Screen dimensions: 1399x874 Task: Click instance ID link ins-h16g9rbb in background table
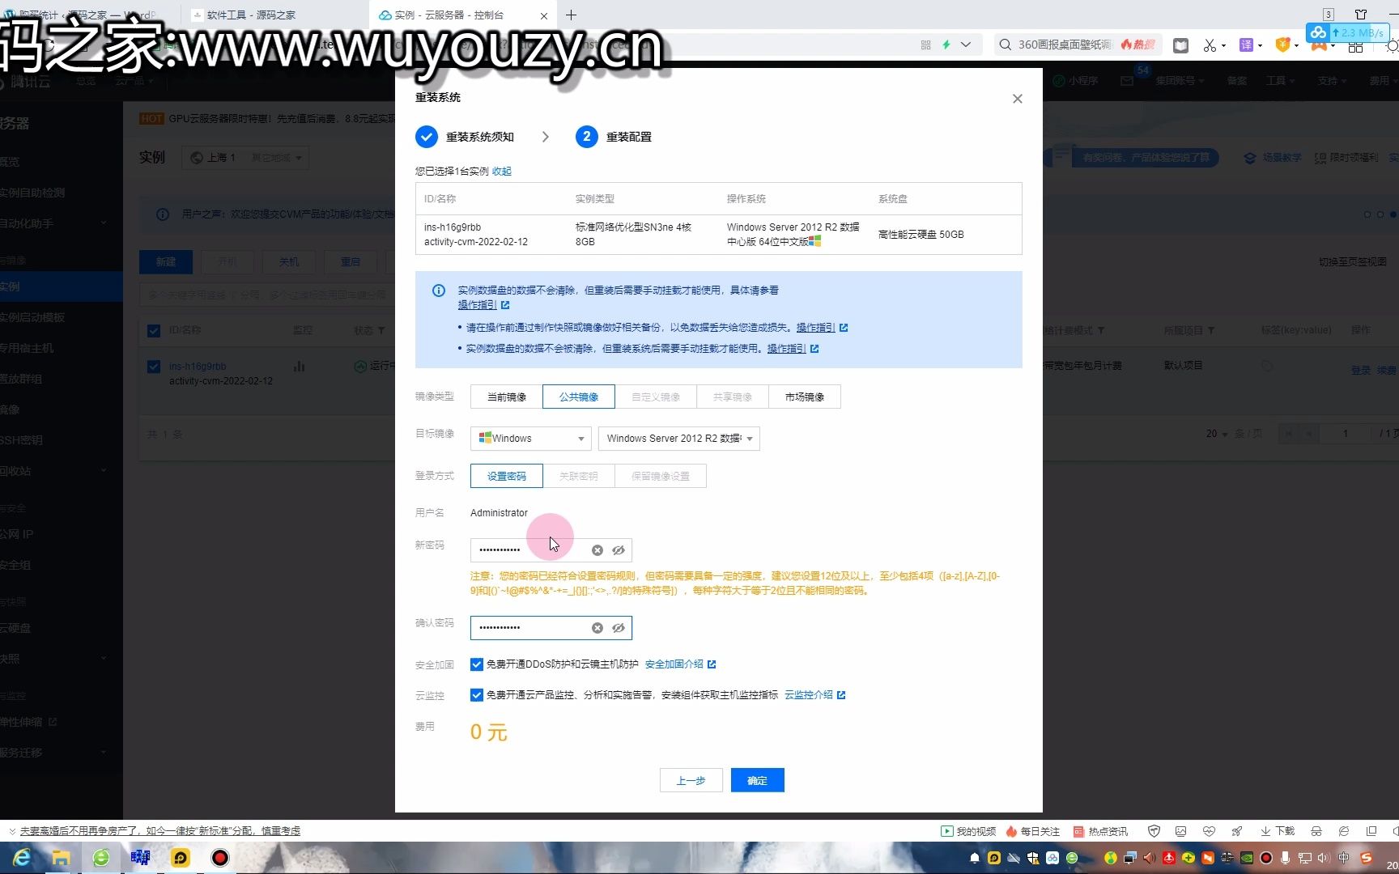[198, 367]
